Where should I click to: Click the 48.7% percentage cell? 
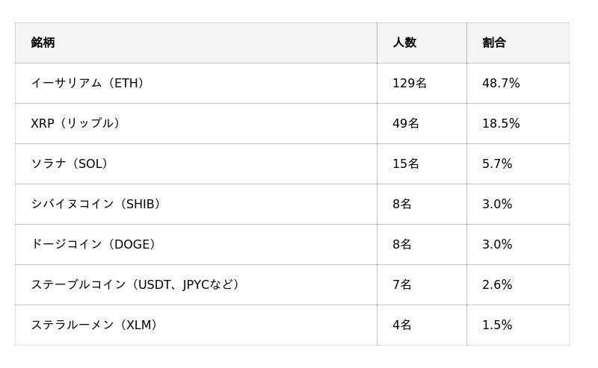pos(501,83)
